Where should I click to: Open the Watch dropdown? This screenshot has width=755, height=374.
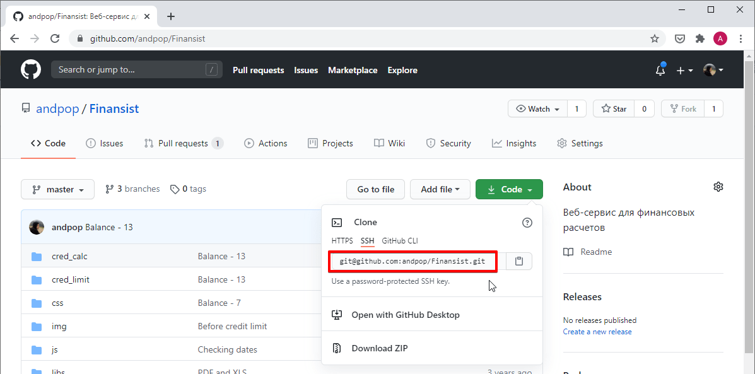click(538, 108)
